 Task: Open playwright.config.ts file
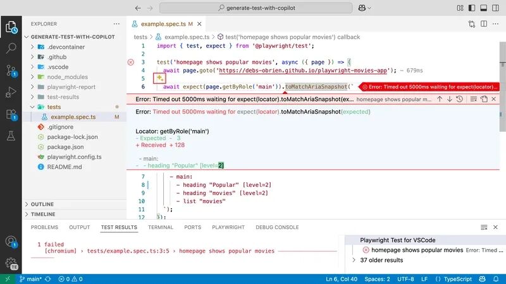tap(74, 157)
